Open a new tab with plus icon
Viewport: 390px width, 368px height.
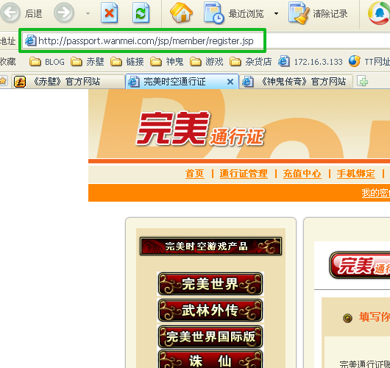(x=362, y=82)
